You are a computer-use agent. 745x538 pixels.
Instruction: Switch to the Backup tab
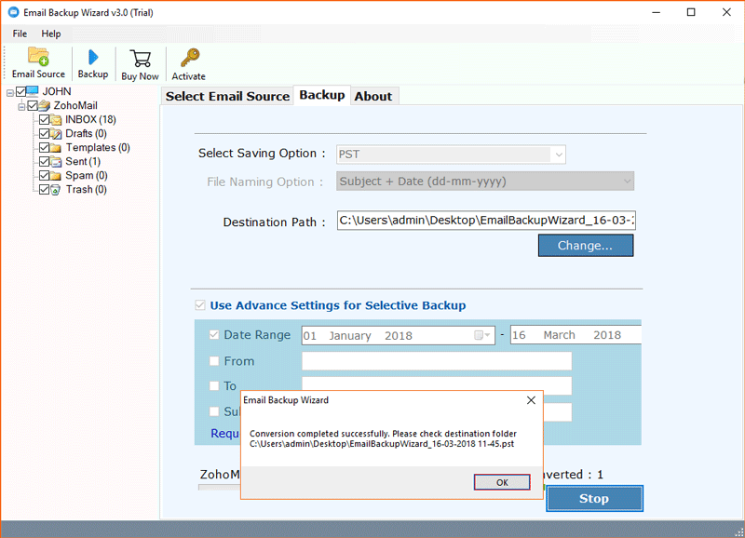pos(322,95)
